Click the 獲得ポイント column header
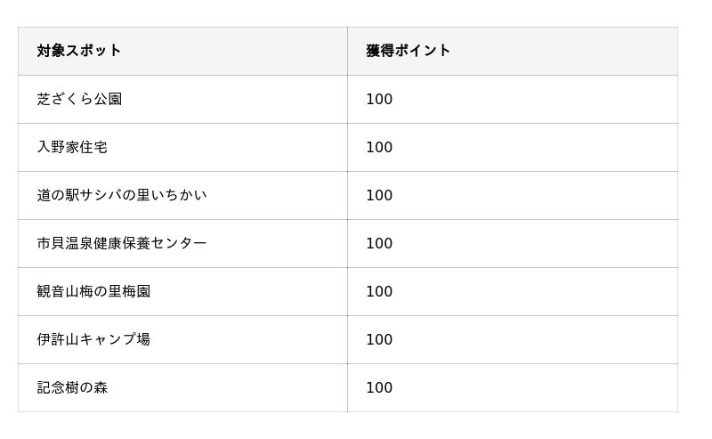 point(513,51)
